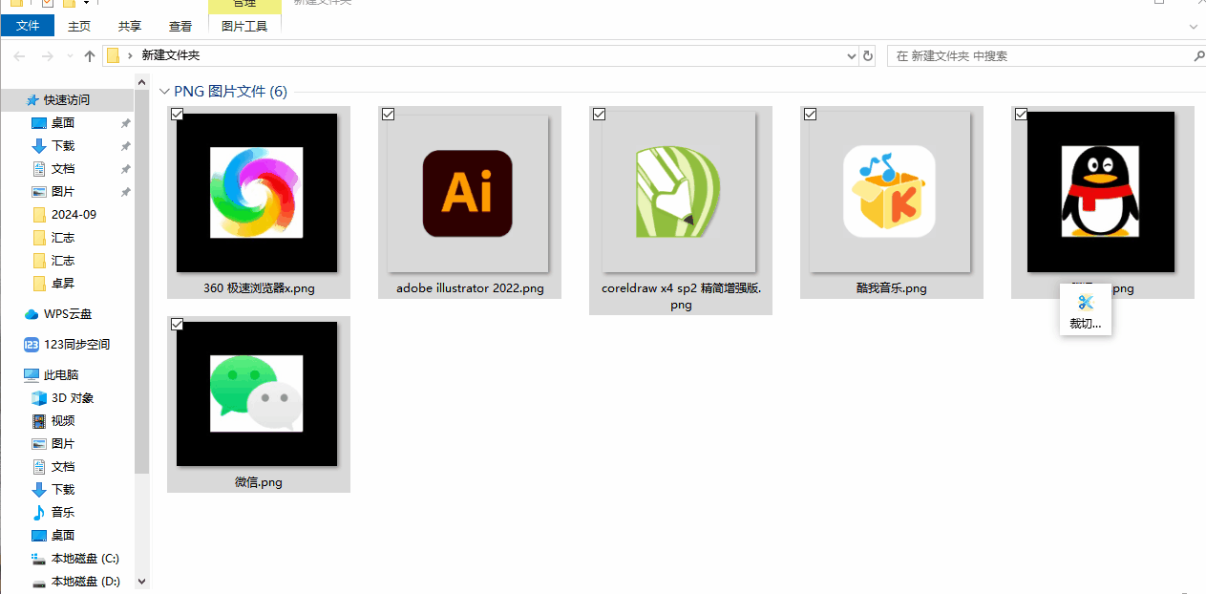The image size is (1206, 594).
Task: Collapse the PNG 图片文件 group
Action: tap(164, 92)
